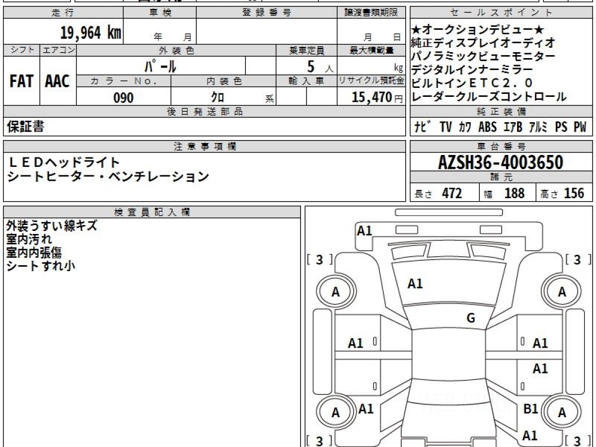This screenshot has height=447, width=596.
Task: Click the PW equipment code
Action: [x=580, y=127]
